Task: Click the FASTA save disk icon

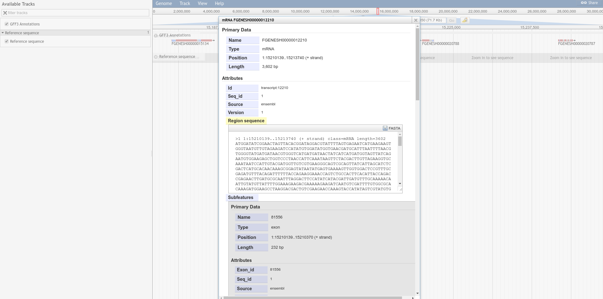Action: (385, 128)
